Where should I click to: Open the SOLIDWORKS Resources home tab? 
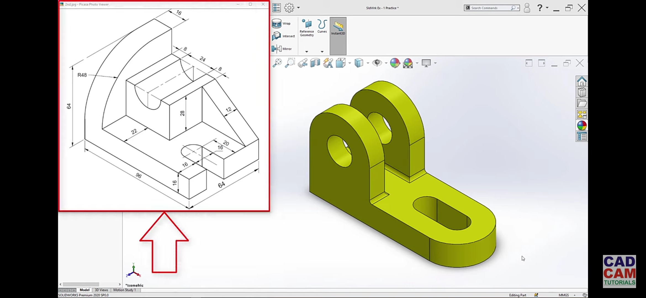point(582,82)
